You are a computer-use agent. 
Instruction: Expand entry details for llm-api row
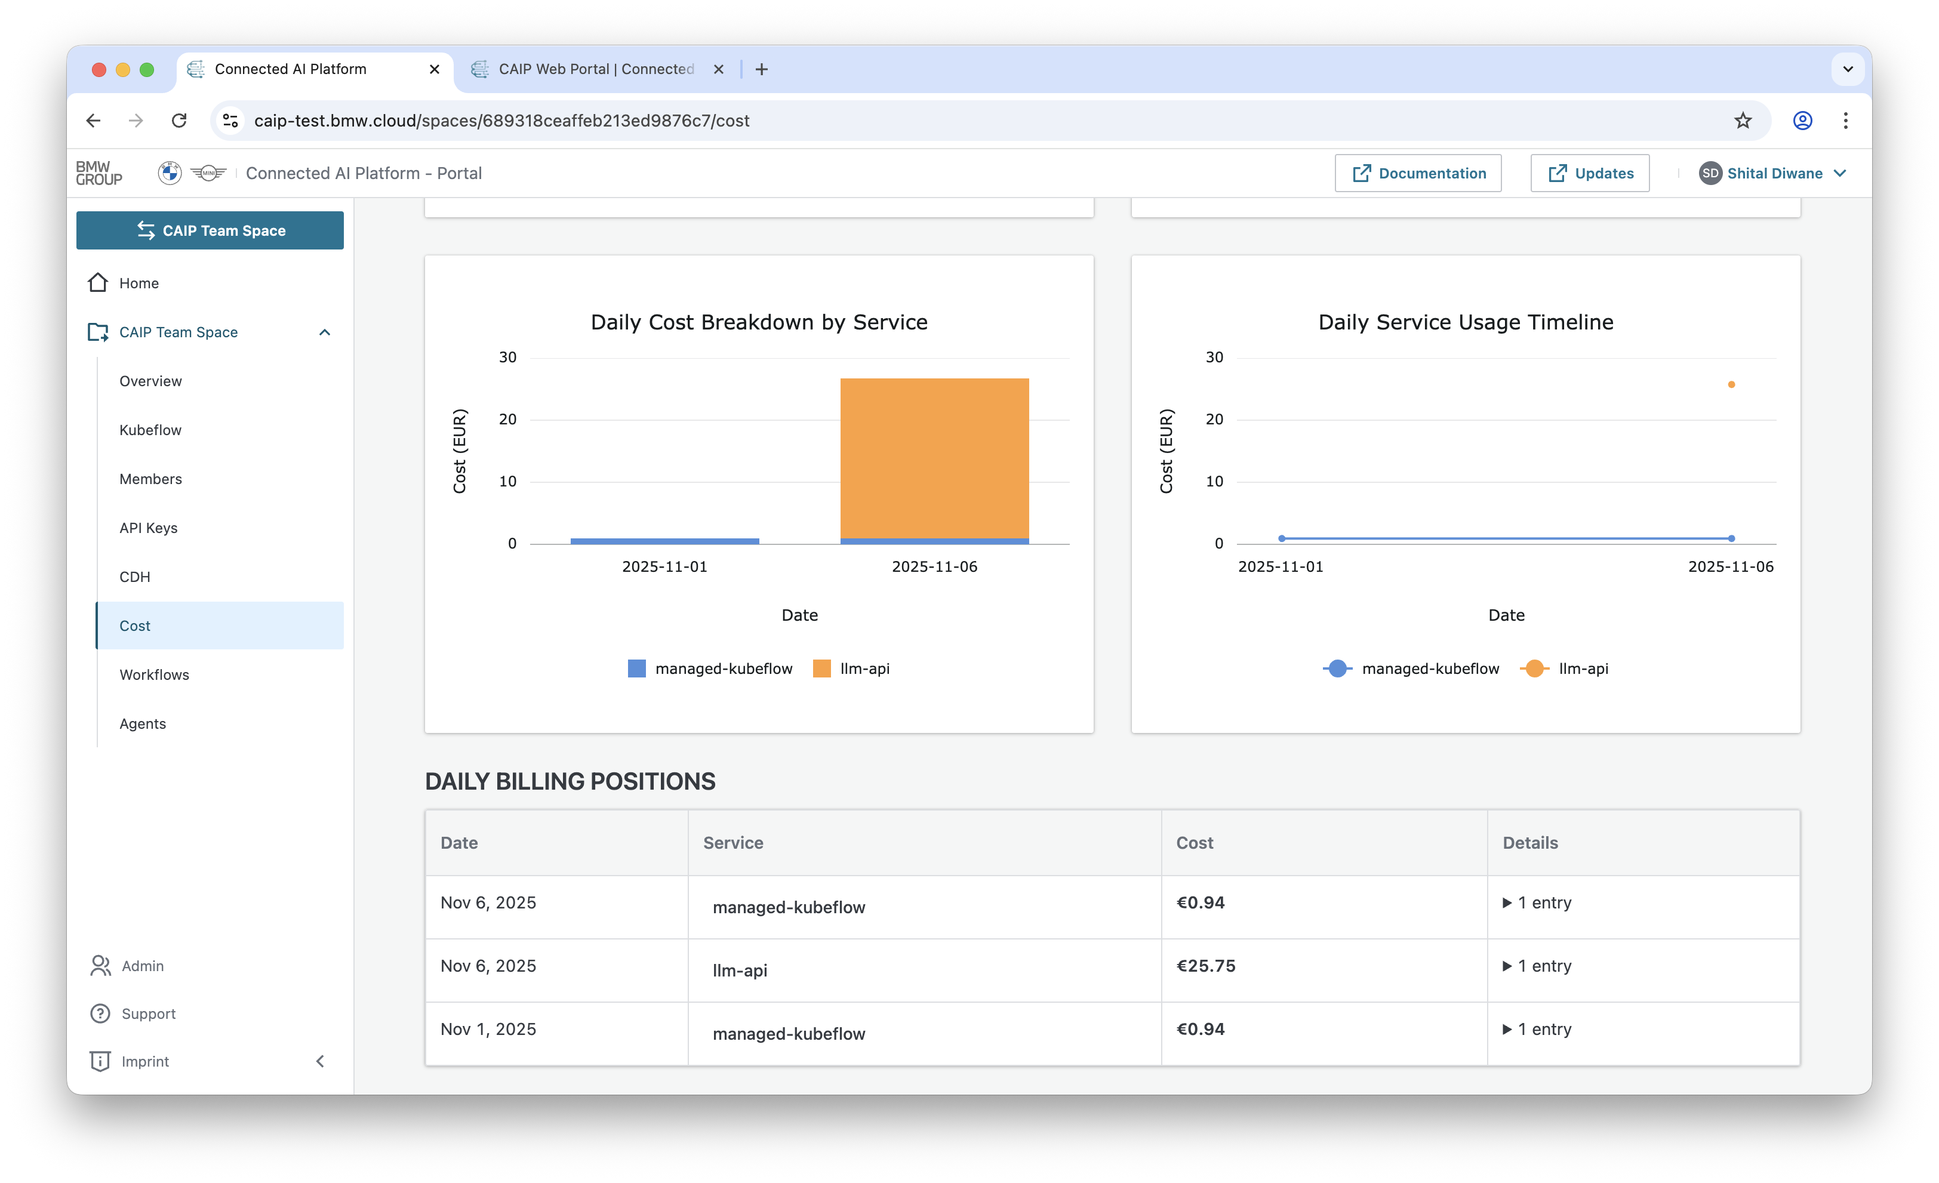[x=1537, y=965]
